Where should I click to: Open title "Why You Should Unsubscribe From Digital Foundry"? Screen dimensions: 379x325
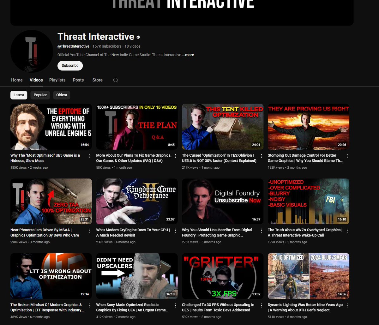point(217,232)
